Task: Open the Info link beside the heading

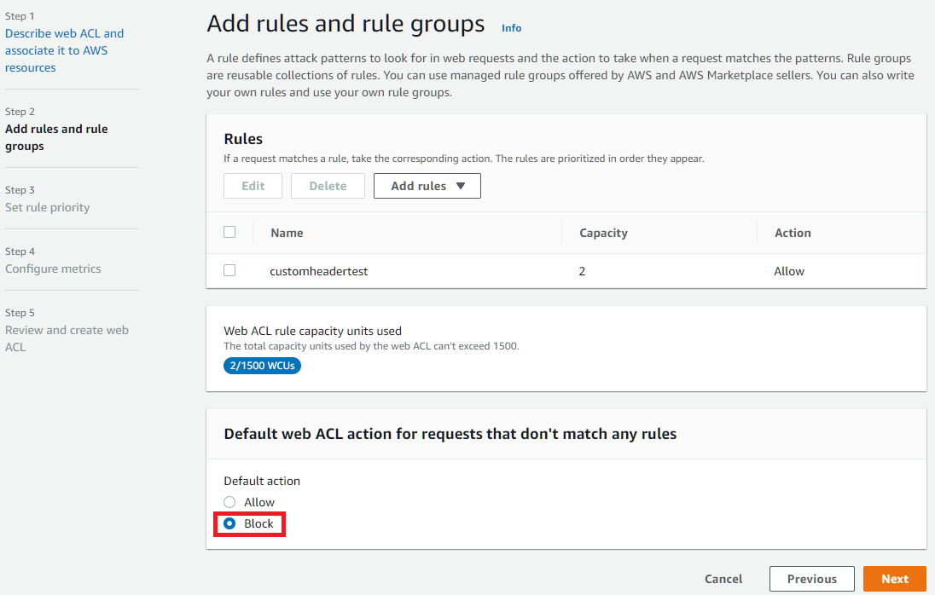Action: tap(511, 28)
